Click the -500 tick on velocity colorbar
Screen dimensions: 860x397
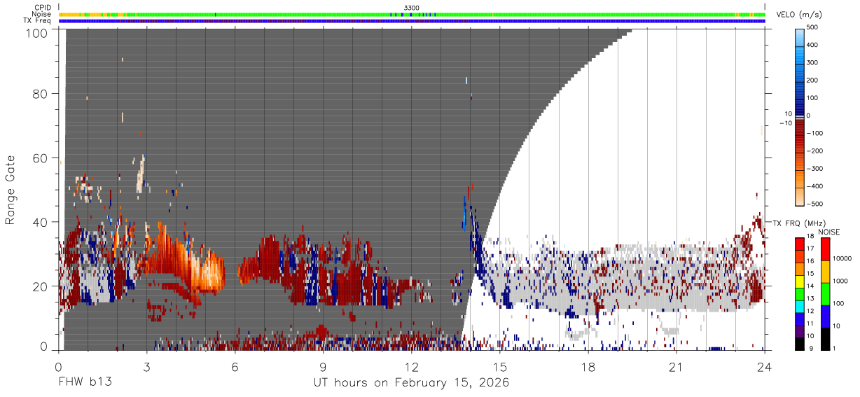coord(814,204)
